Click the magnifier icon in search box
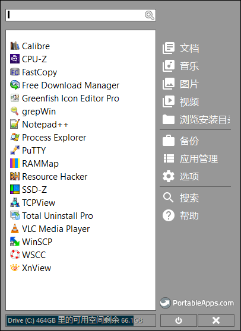241x331 pixels. (150, 15)
